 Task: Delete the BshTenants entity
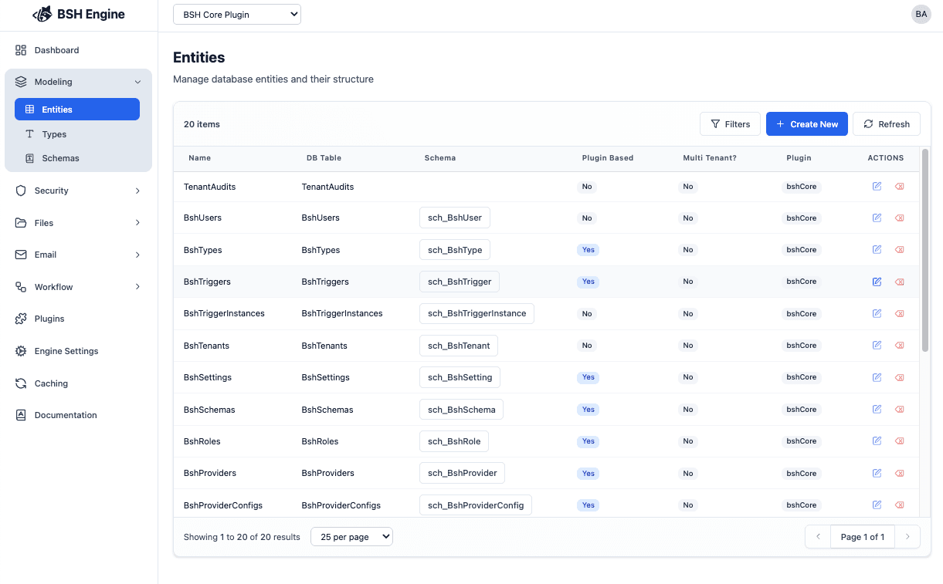tap(899, 346)
